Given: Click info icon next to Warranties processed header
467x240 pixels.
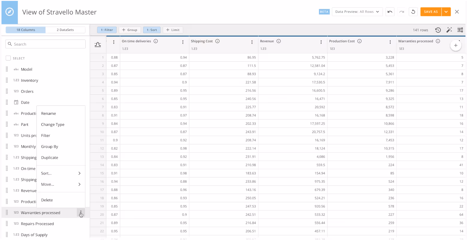Looking at the screenshot, I should coord(438,41).
